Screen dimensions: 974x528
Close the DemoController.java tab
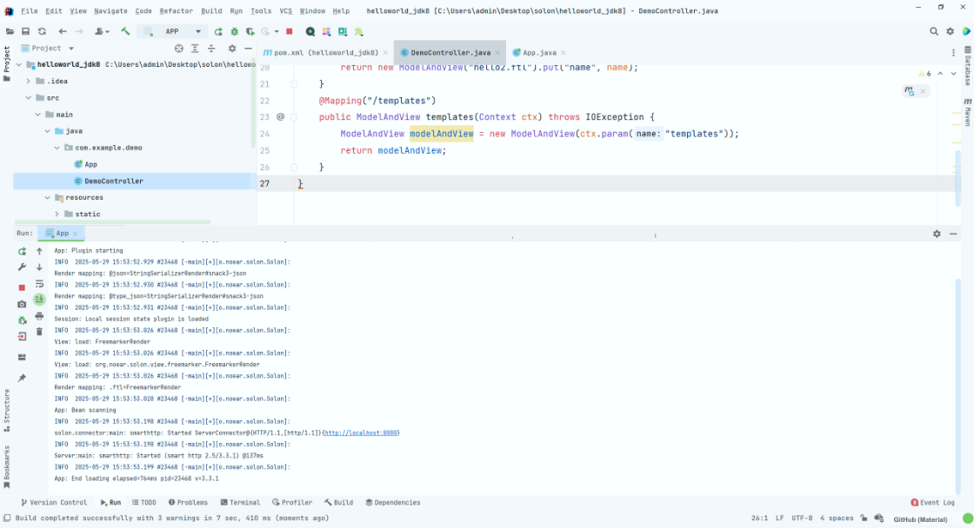coord(497,53)
